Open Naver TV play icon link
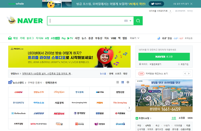 [70, 38]
